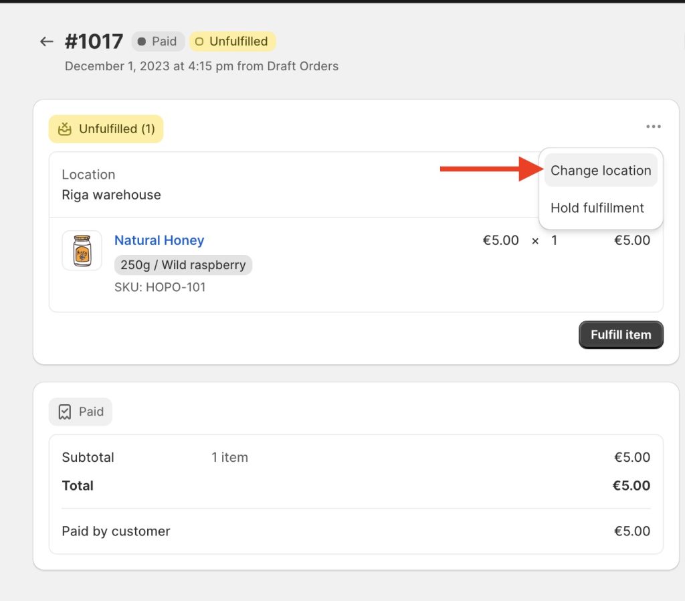Click the order date and source line
This screenshot has width=685, height=601.
pos(201,66)
